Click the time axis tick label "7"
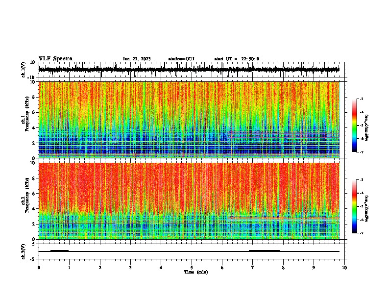The height and width of the screenshot is (300, 388). 253,268
